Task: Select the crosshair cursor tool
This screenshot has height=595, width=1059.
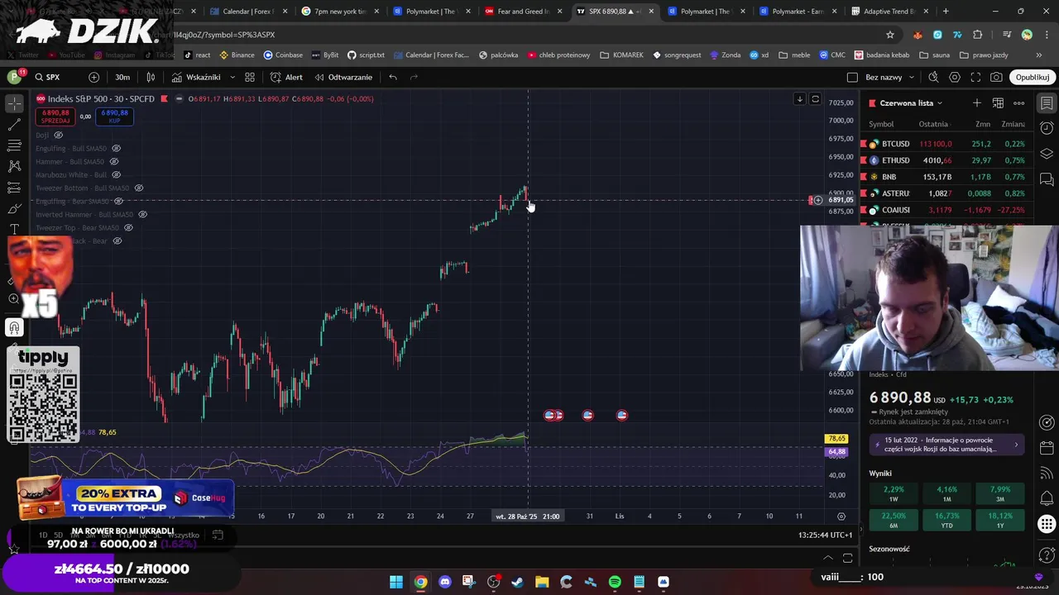Action: [x=14, y=103]
